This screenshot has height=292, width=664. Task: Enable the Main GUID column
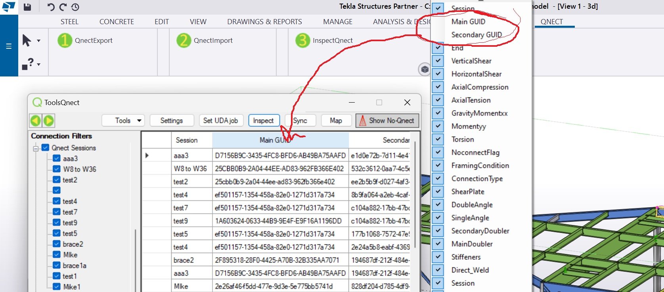[x=468, y=22]
